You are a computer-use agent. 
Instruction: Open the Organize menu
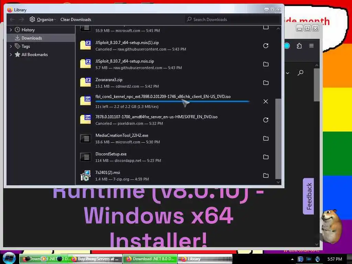coord(43,20)
